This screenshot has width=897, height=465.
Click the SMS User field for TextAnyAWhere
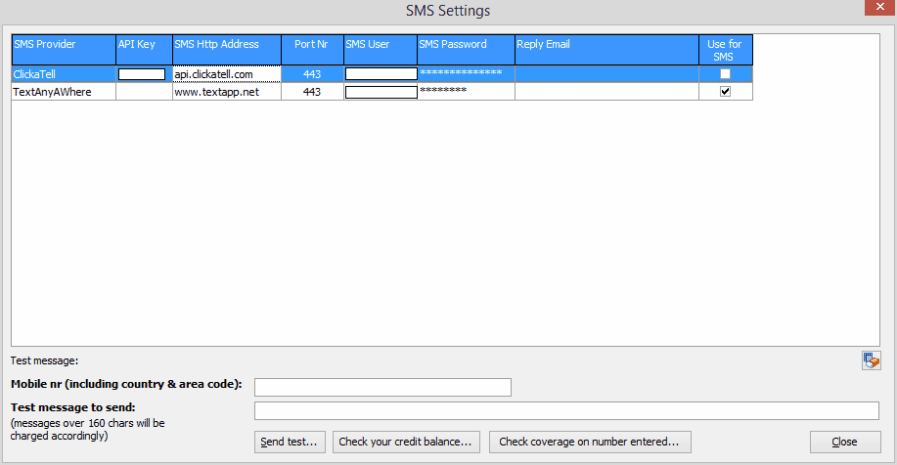click(381, 92)
